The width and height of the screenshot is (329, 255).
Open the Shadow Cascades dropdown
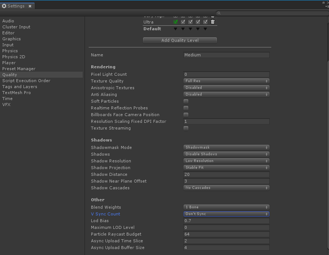(227, 188)
